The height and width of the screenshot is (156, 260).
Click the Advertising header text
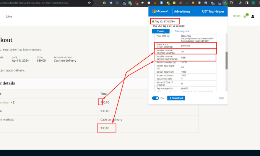182,11
